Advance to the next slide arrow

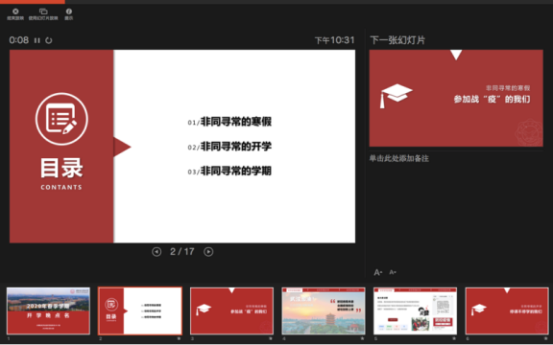coord(208,252)
